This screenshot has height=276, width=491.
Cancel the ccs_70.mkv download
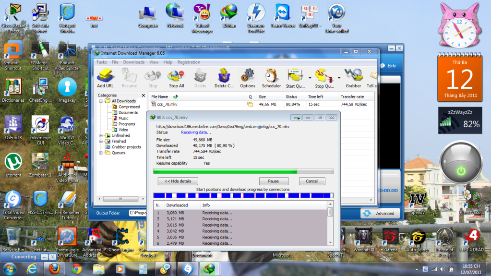(311, 181)
